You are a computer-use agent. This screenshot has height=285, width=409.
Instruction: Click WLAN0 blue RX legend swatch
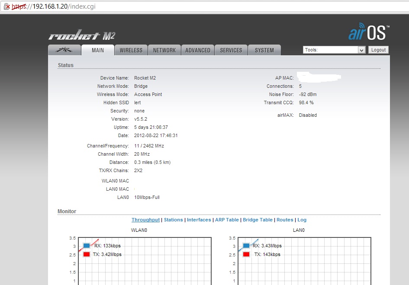pyautogui.click(x=86, y=246)
